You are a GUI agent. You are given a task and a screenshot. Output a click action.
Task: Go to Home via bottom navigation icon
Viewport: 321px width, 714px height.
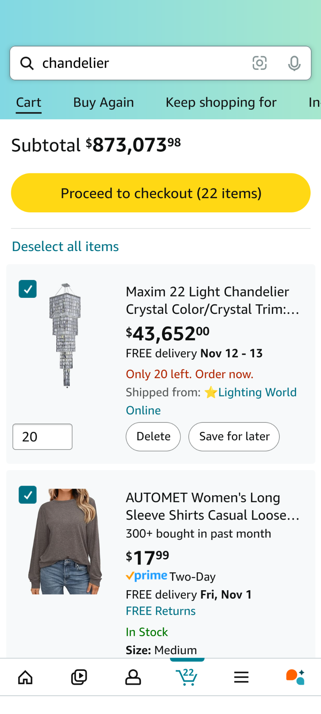[25, 677]
